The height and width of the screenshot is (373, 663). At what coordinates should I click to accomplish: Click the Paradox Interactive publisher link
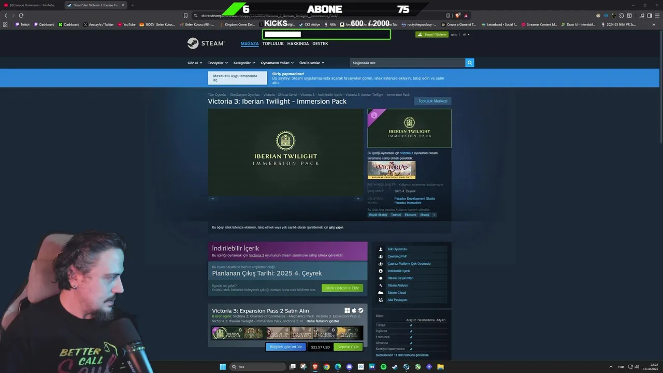click(x=408, y=203)
